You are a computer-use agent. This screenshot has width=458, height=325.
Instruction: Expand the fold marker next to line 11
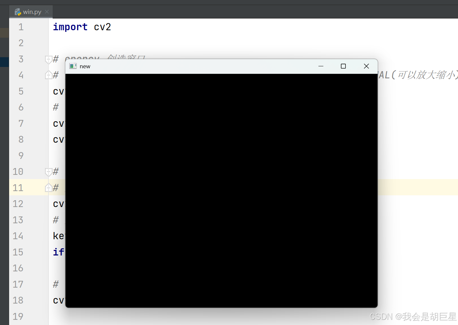(48, 188)
